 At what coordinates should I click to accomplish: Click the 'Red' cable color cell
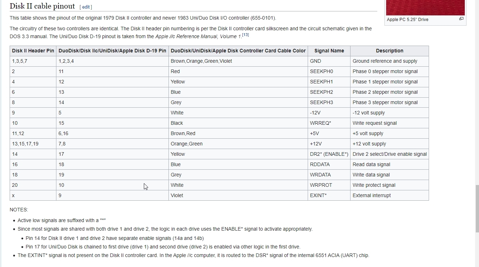click(238, 71)
